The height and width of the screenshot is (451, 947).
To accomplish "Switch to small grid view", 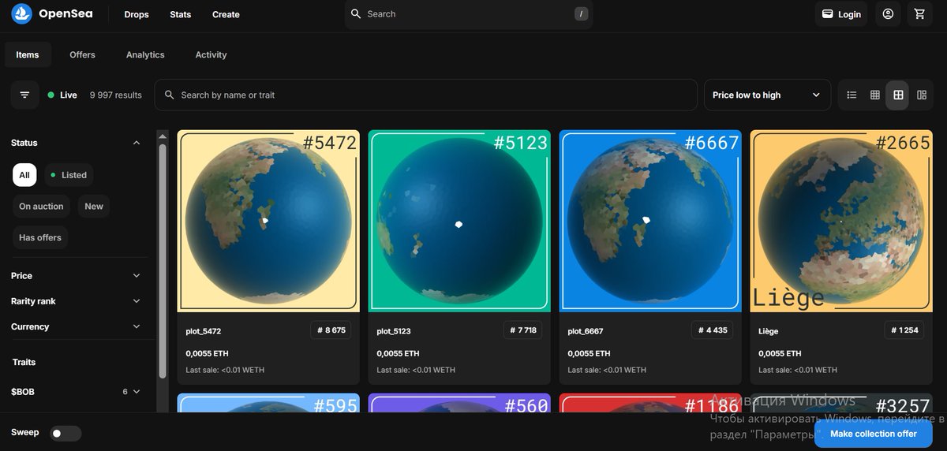I will (875, 95).
